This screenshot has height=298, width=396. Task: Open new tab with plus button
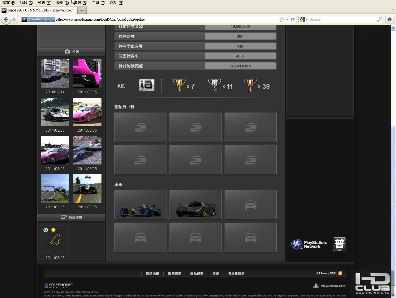[82, 10]
